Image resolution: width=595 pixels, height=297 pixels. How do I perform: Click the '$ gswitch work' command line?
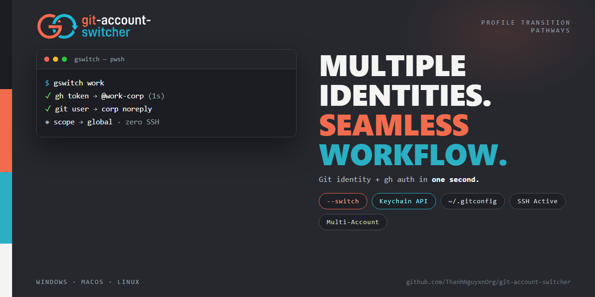pos(75,83)
